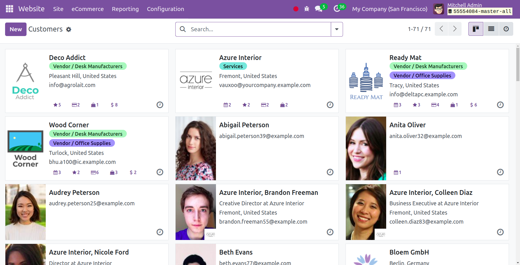This screenshot has width=520, height=265.
Task: Open the eCommerce menu
Action: click(x=88, y=9)
